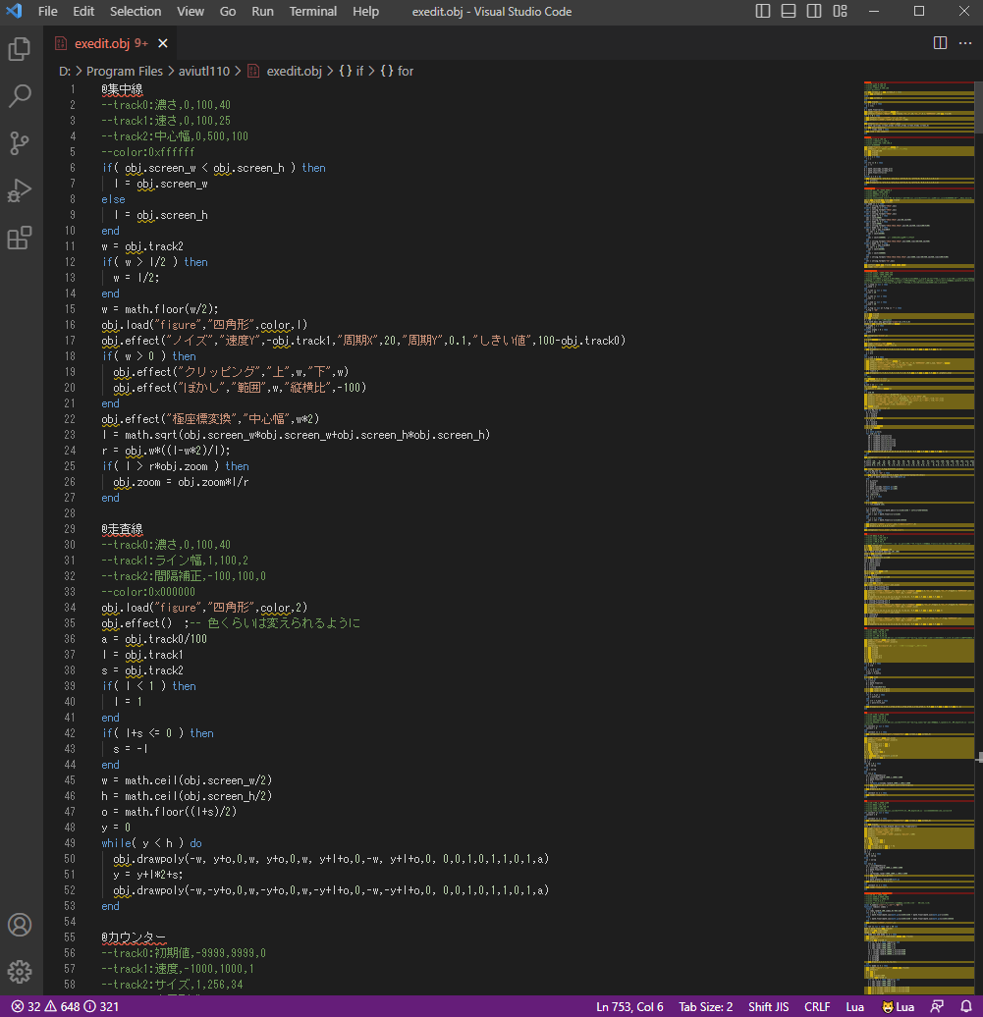The height and width of the screenshot is (1017, 983).
Task: Click the {} for breadcrumb symbol
Action: click(x=397, y=72)
